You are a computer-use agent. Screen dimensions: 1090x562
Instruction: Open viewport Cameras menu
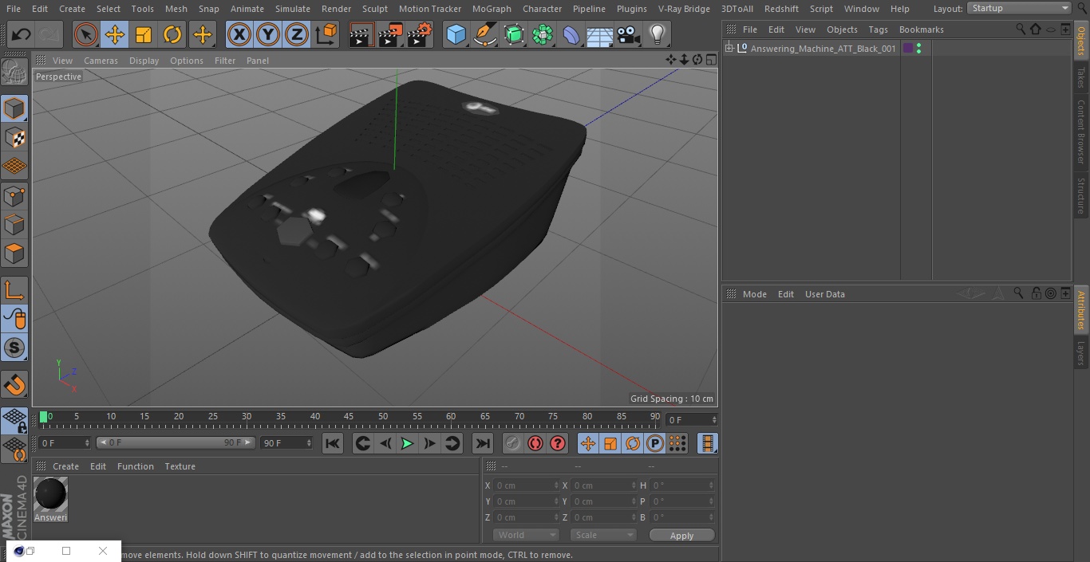(x=101, y=61)
